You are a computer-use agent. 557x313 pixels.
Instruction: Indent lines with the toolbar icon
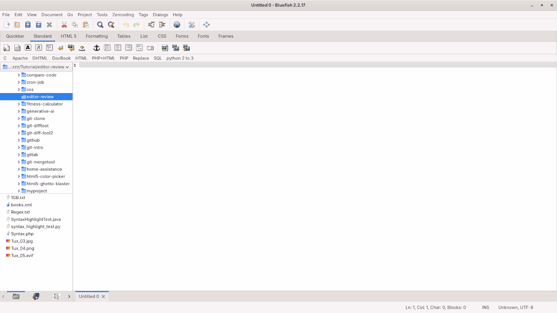(162, 25)
